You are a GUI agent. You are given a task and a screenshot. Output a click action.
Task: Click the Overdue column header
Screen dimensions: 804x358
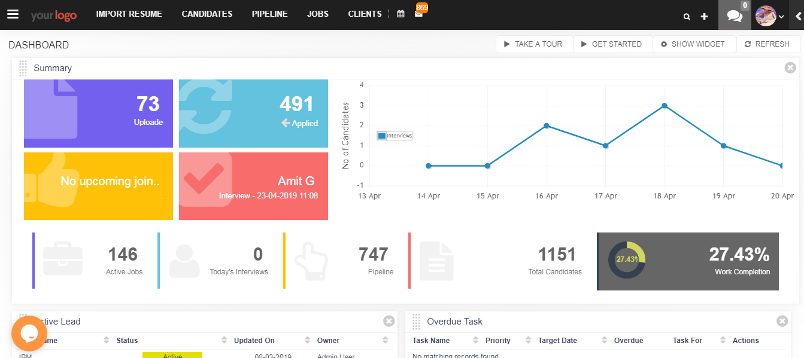coord(629,341)
